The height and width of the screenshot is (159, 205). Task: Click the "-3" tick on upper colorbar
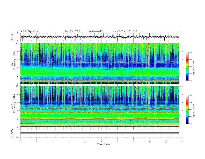(191, 52)
